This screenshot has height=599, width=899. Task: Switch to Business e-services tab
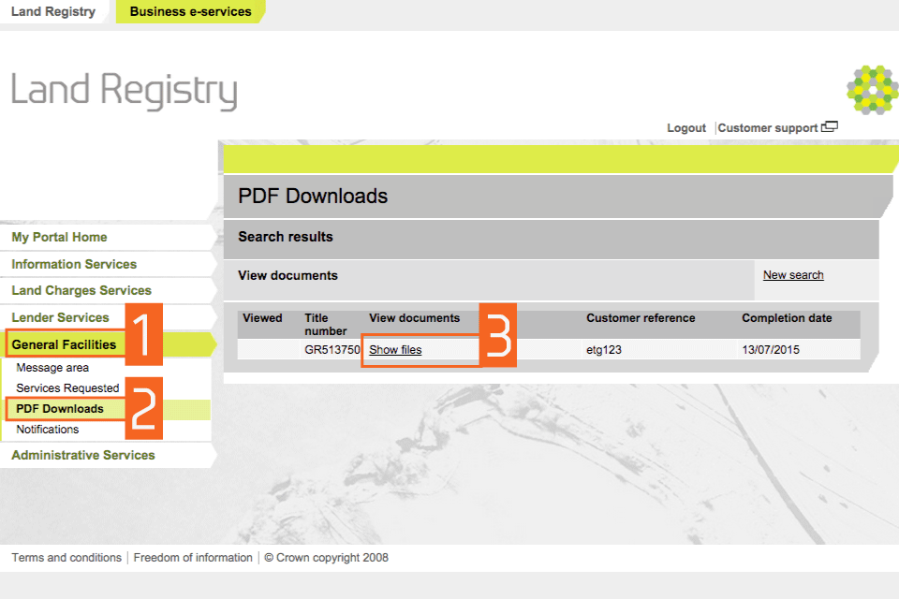click(x=190, y=12)
